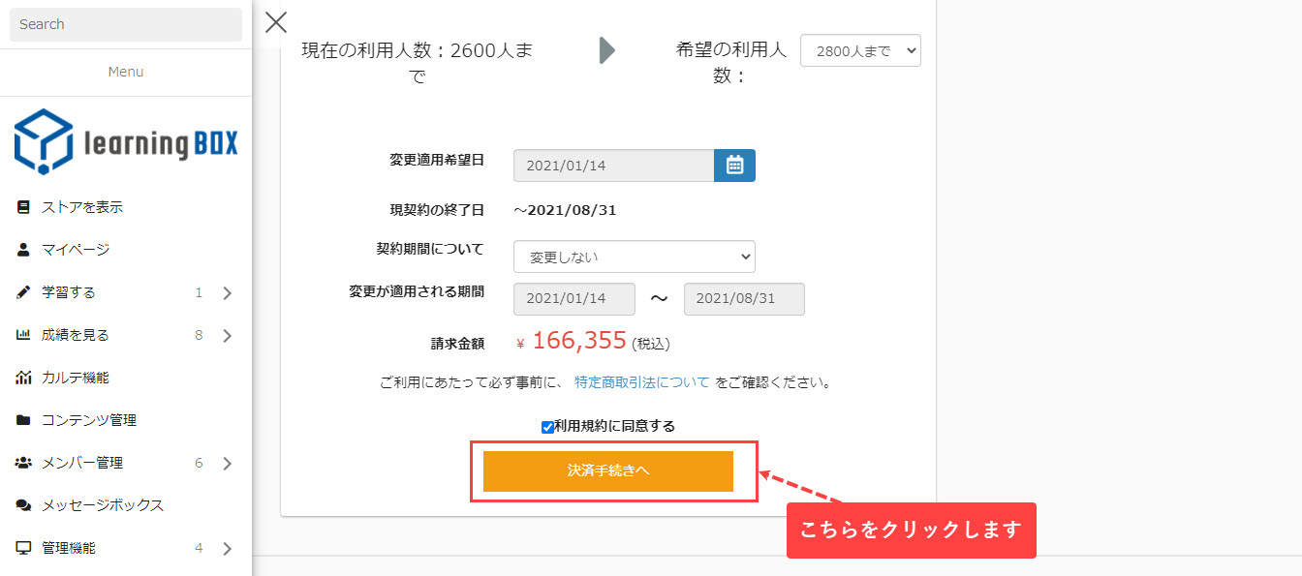This screenshot has width=1302, height=576.
Task: Click the bar chart icon for 成績を見る
Action: pos(23,335)
